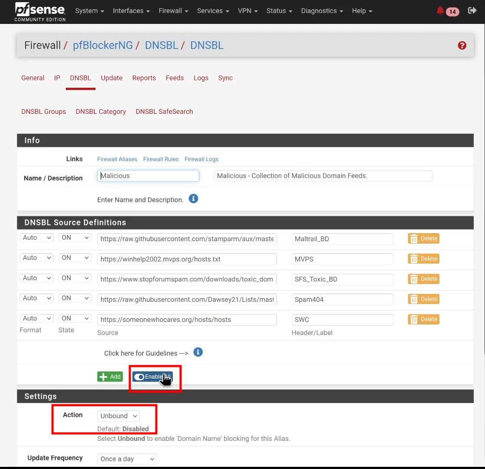Open State dropdown for MVPS row

(75, 258)
